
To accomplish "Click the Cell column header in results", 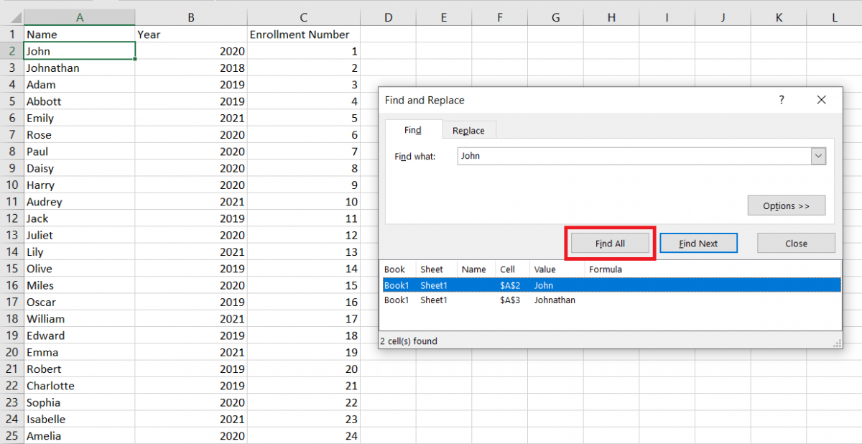I will 513,269.
